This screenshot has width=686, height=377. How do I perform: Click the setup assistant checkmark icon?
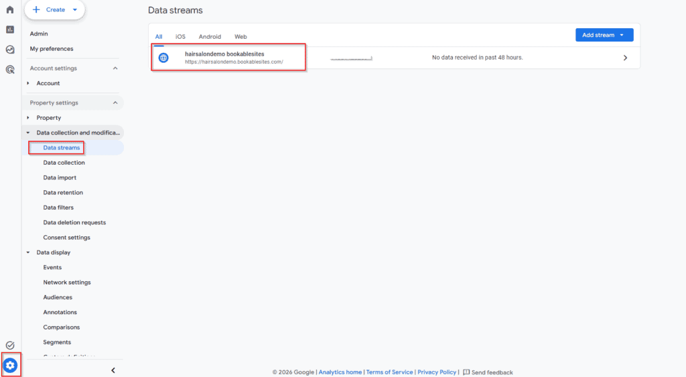click(x=10, y=346)
